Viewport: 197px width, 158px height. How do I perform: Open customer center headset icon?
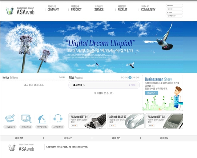pyautogui.click(x=58, y=119)
